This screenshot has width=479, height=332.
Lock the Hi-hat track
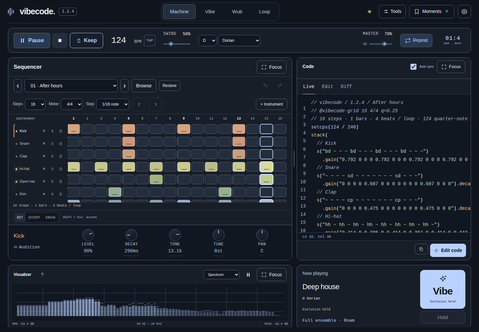(61, 169)
